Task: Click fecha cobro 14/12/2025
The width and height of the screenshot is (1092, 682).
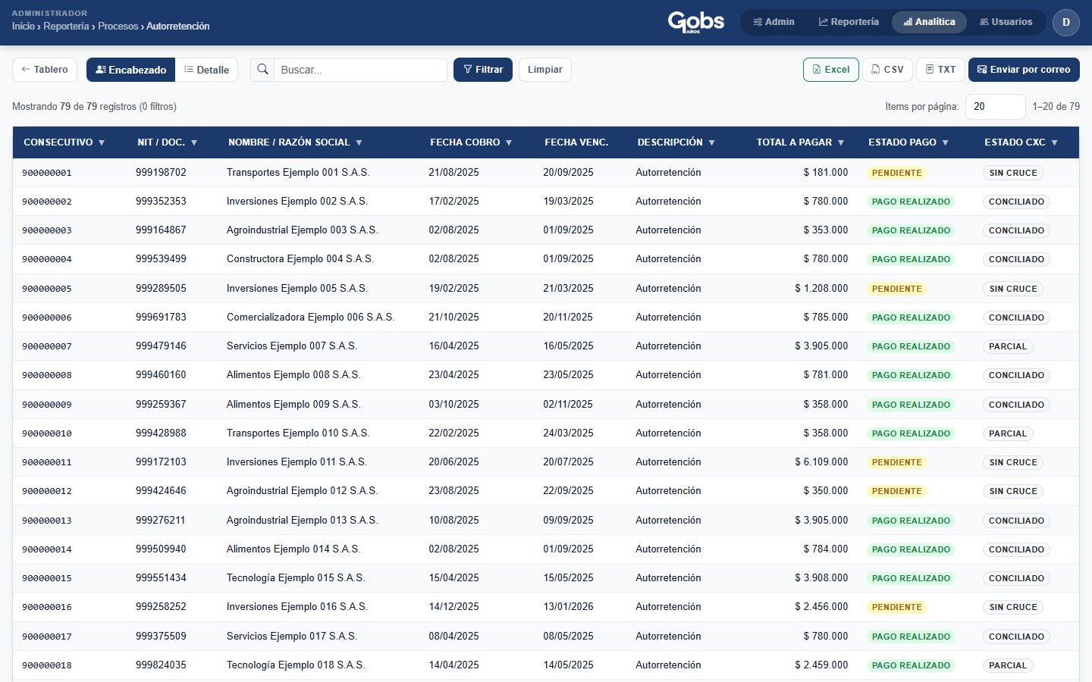Action: pos(453,607)
